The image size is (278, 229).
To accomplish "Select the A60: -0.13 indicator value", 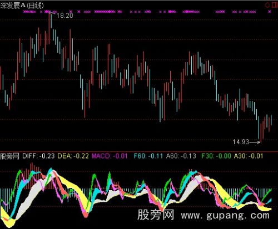I will point(181,156).
